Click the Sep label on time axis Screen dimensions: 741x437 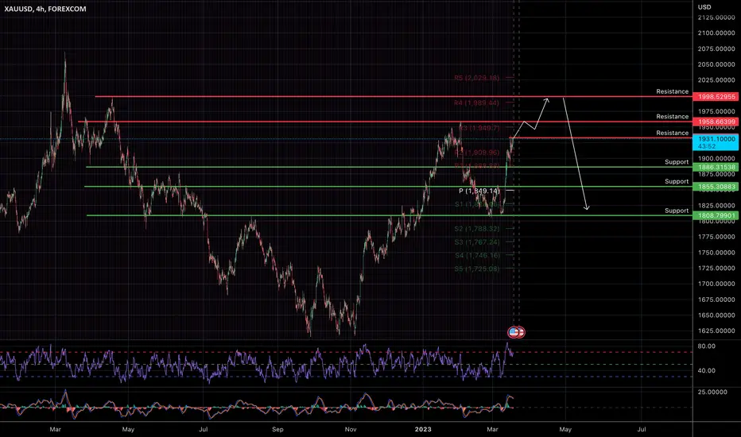277,429
